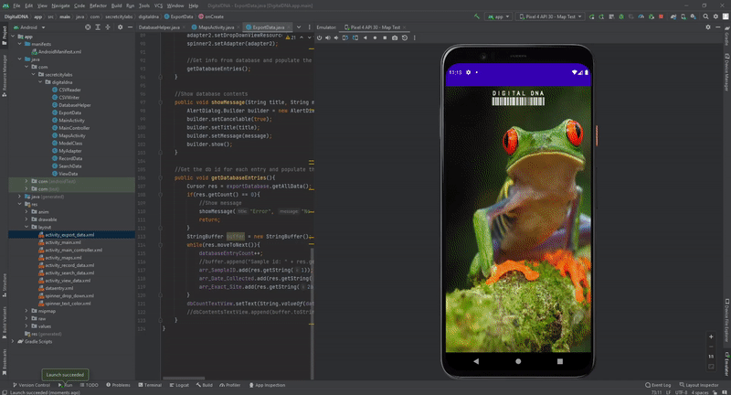Tap the Android Overview square button on emulator

click(x=560, y=361)
